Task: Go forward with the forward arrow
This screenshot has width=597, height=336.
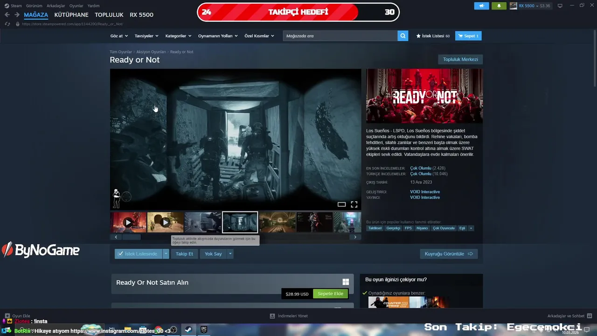Action: tap(17, 15)
